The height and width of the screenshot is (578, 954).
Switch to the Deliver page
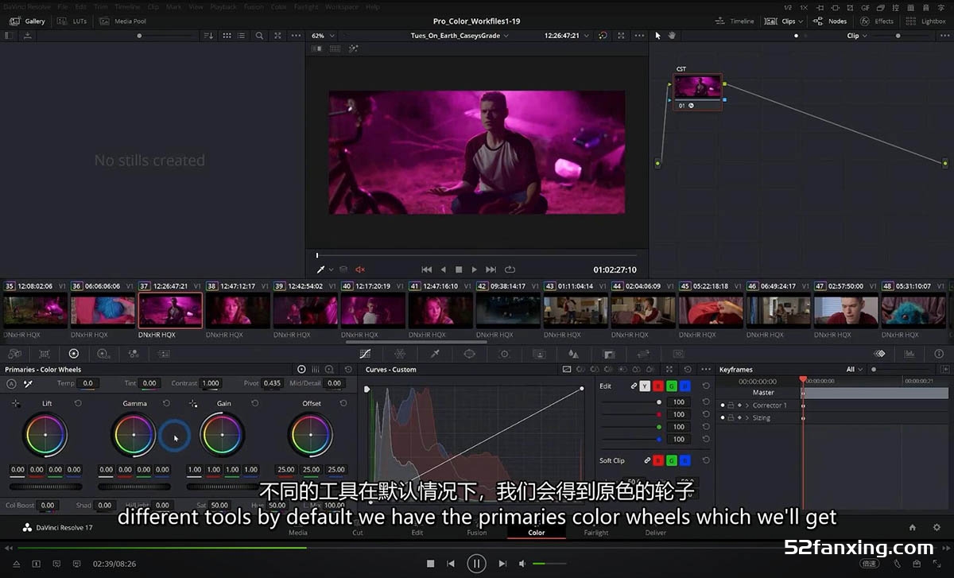[656, 533]
